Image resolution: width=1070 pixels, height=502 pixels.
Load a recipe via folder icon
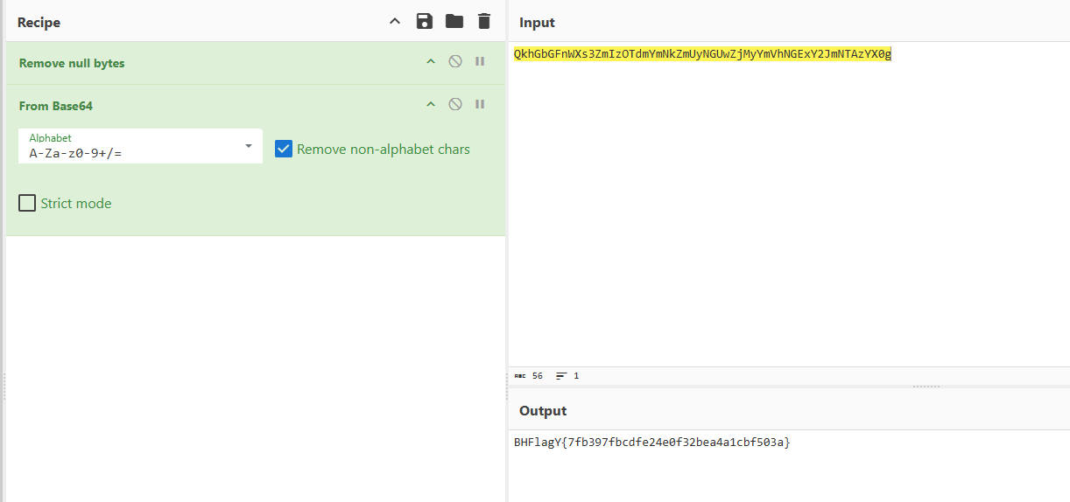(454, 22)
